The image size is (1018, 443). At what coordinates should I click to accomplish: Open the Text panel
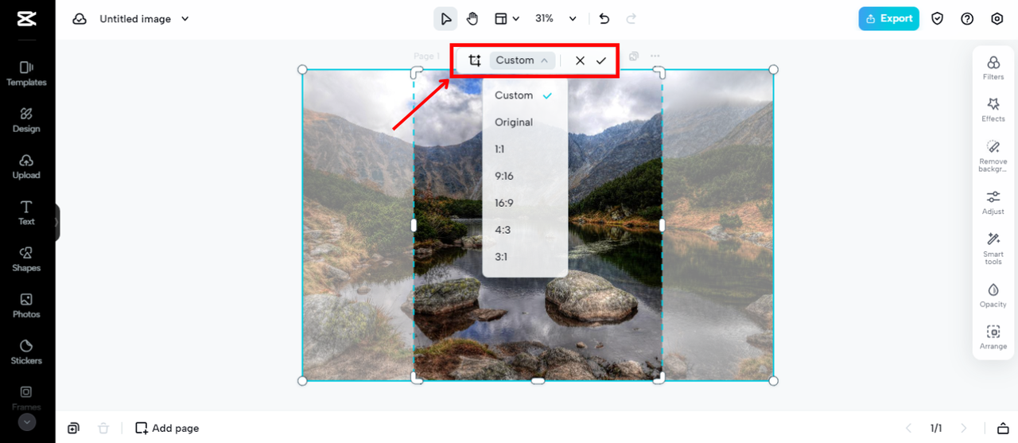click(x=26, y=213)
